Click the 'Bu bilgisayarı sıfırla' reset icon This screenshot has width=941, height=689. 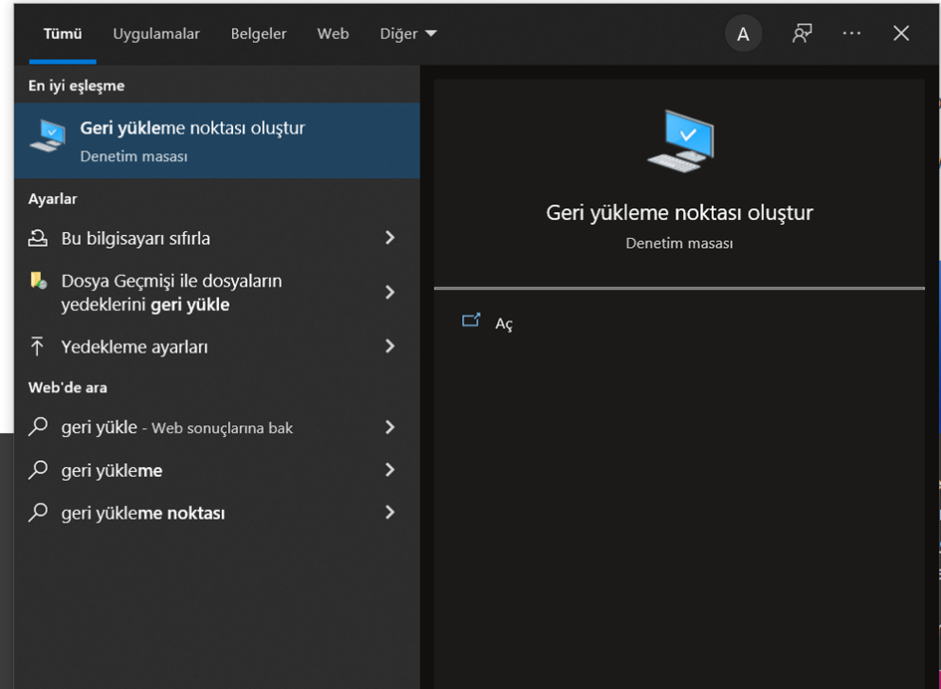click(x=38, y=238)
